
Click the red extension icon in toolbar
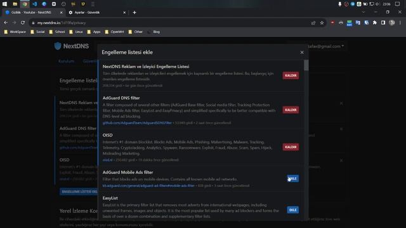332,23
